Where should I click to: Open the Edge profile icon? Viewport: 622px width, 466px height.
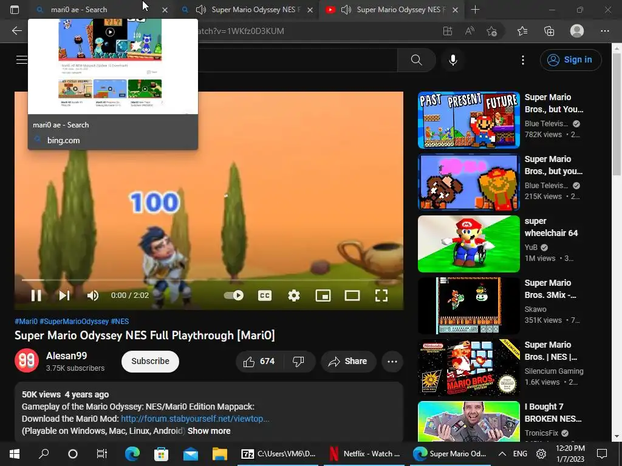[x=577, y=31]
